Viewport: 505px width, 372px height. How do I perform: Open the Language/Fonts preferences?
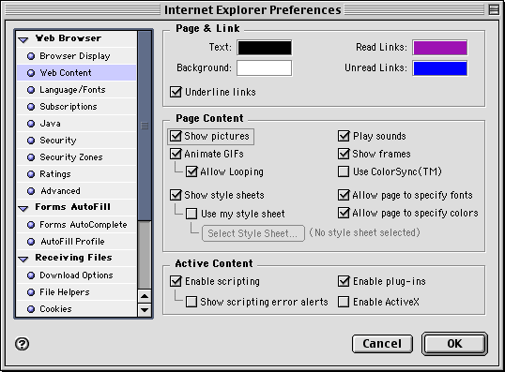click(77, 90)
